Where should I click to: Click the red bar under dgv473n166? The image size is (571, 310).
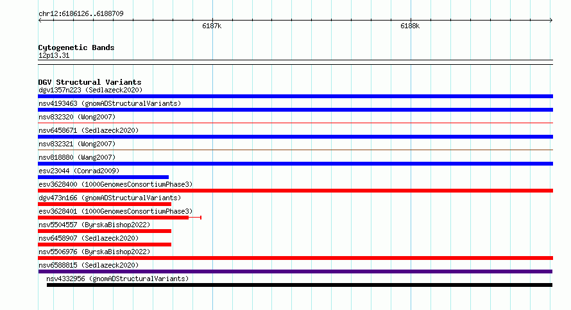[x=105, y=204]
